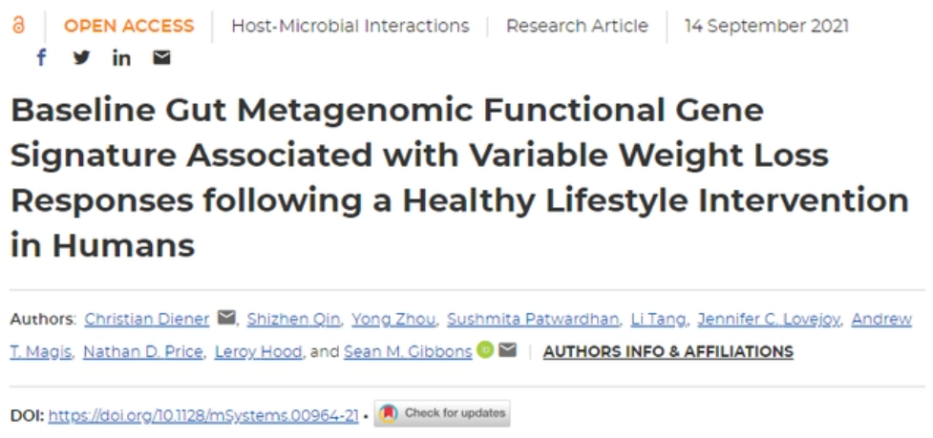This screenshot has height=438, width=933.
Task: Select the Research Article category label
Action: pyautogui.click(x=577, y=26)
